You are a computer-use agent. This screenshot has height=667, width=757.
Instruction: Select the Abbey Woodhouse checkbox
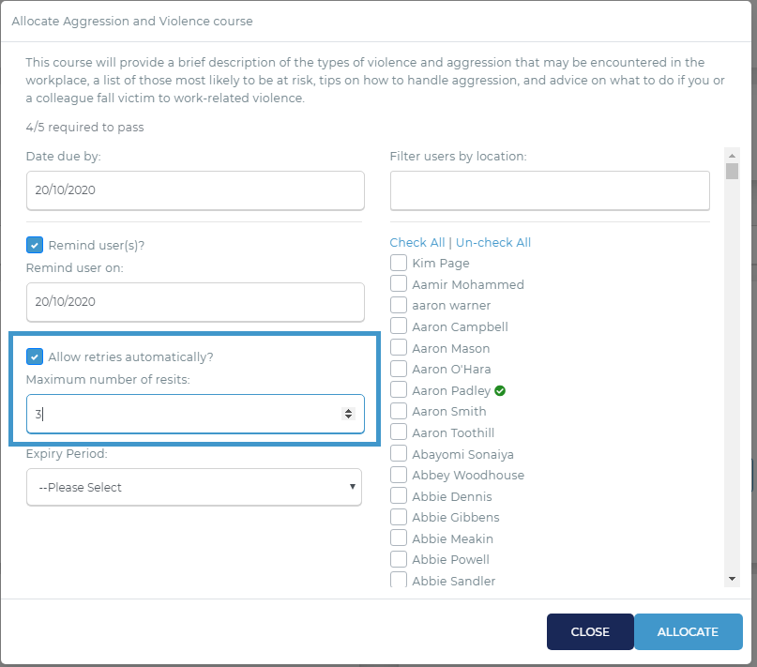(x=399, y=475)
